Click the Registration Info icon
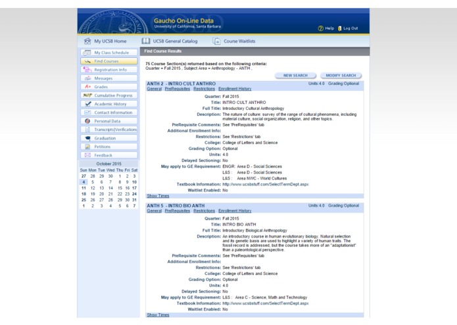This screenshot has height=325, width=457. pos(87,70)
